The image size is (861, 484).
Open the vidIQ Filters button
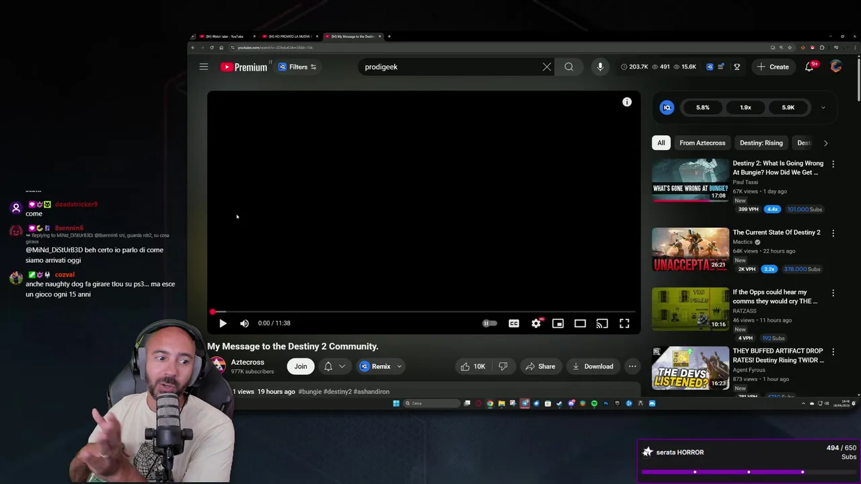[297, 67]
